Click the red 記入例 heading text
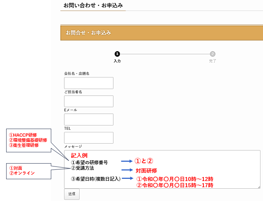Viewport: 263px width, 201px height. [79, 155]
